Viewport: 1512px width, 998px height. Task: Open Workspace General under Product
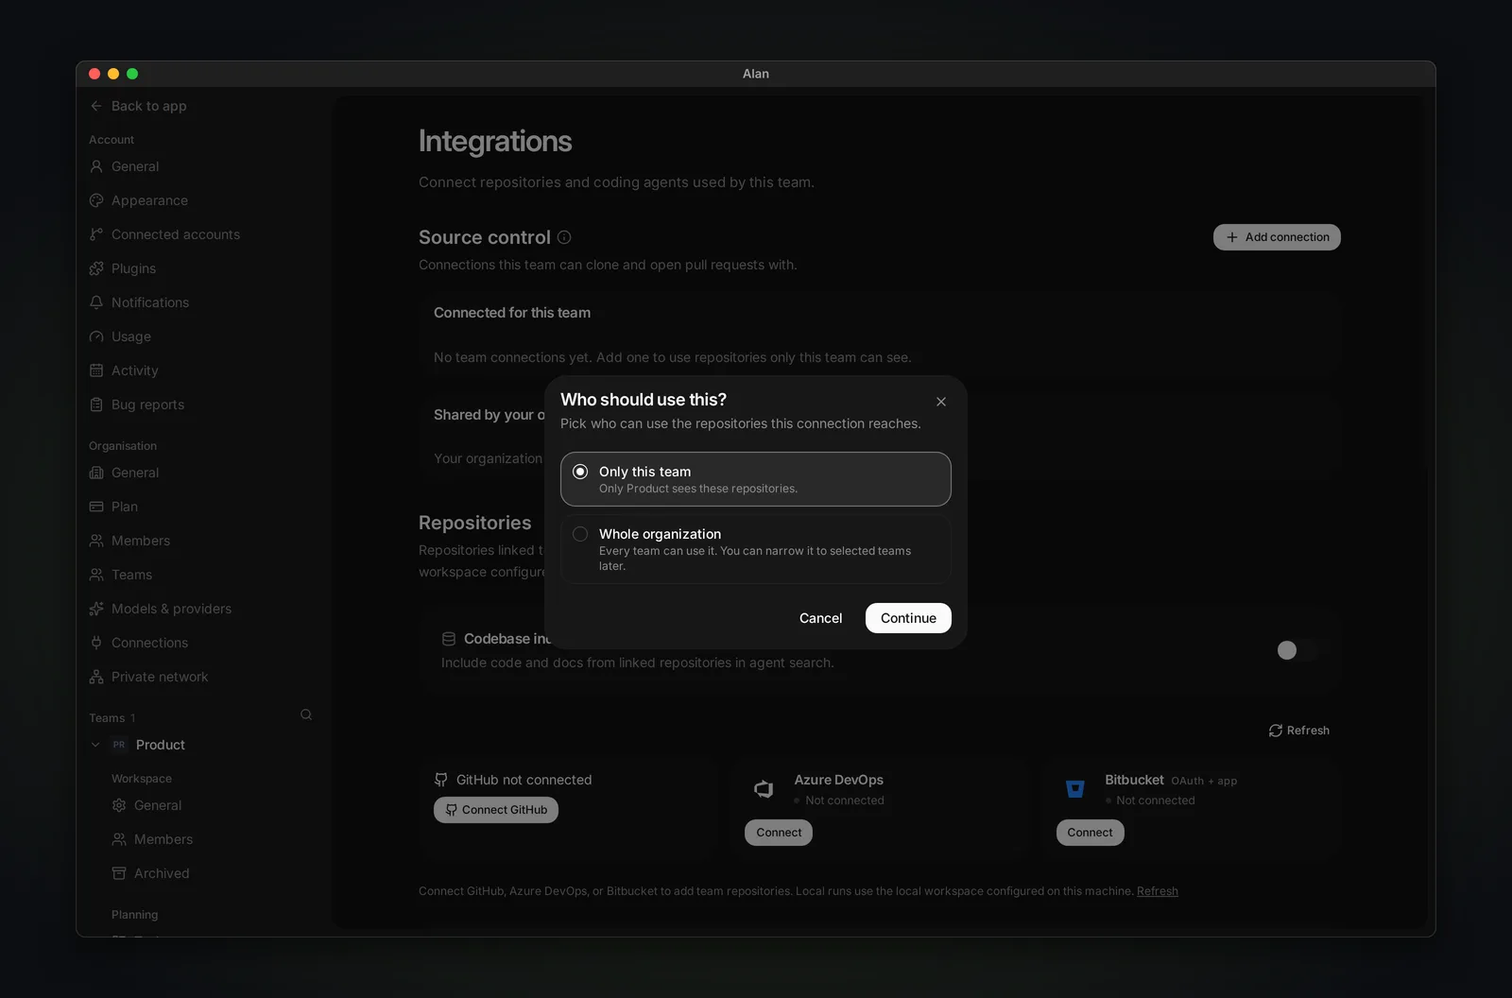(146, 805)
